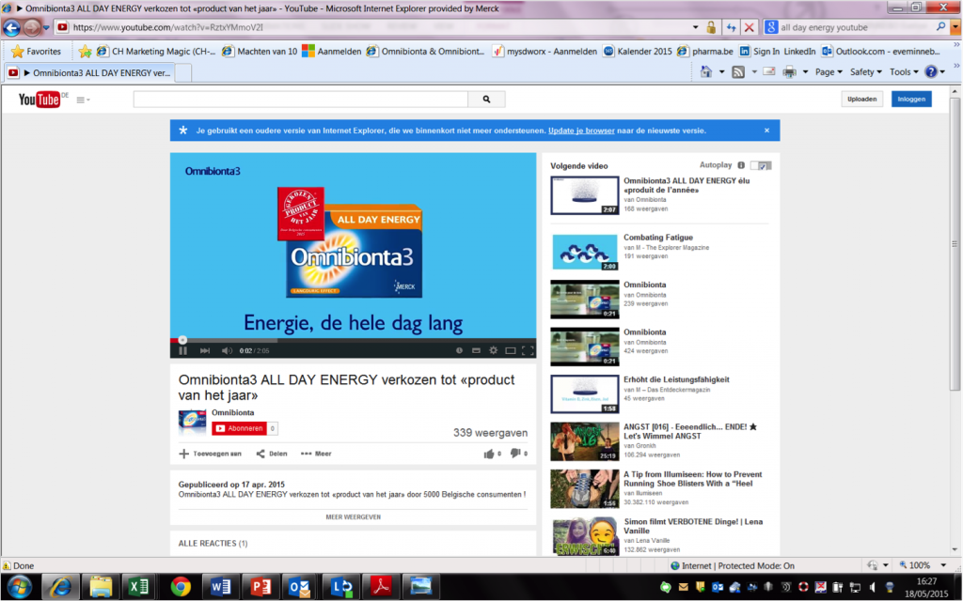Open 'Erhöht die Leistungsfähigkeit' video
The image size is (963, 601).
pyautogui.click(x=676, y=379)
